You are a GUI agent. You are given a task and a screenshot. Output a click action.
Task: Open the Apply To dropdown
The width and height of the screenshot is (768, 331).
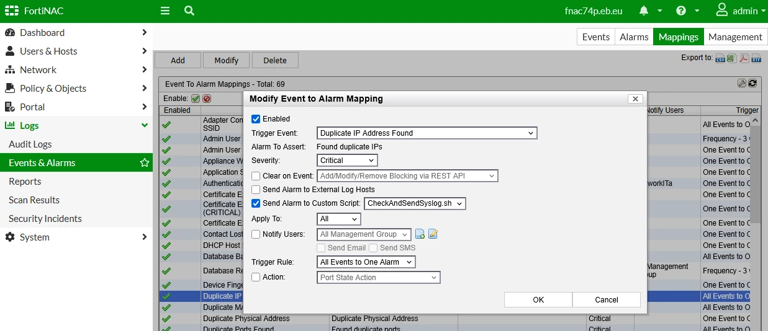pos(338,219)
